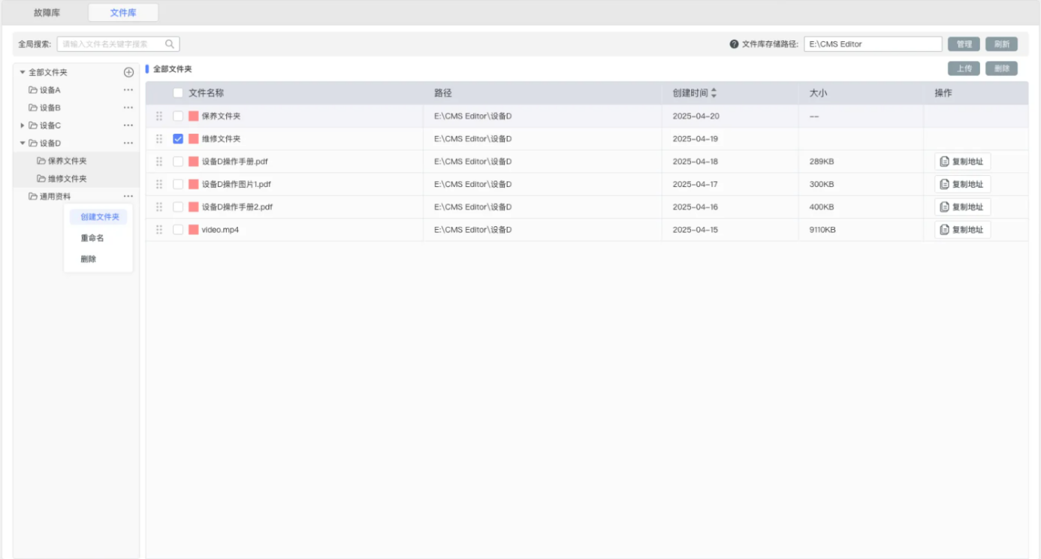This screenshot has width=1041, height=559.
Task: Click the 上传 button
Action: [964, 68]
